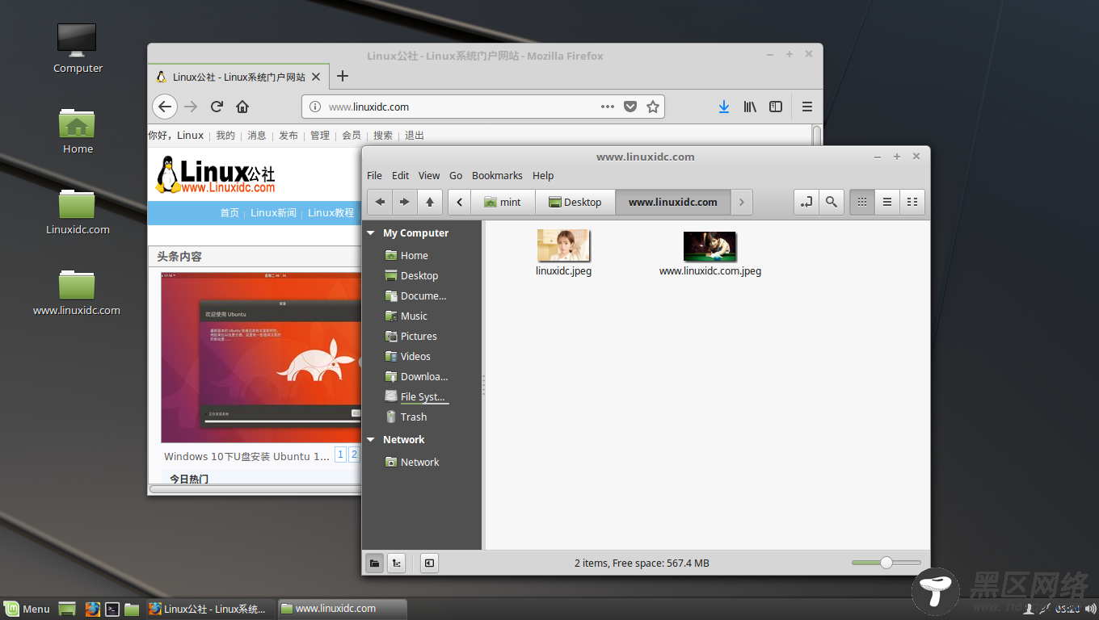Open Firefox home page button

coord(242,107)
